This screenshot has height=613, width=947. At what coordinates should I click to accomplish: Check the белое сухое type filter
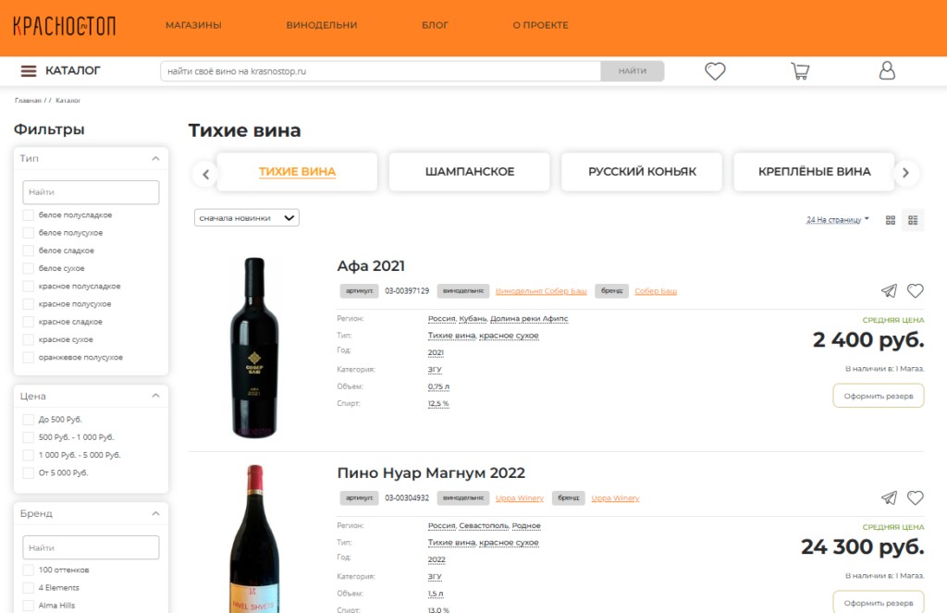point(29,268)
